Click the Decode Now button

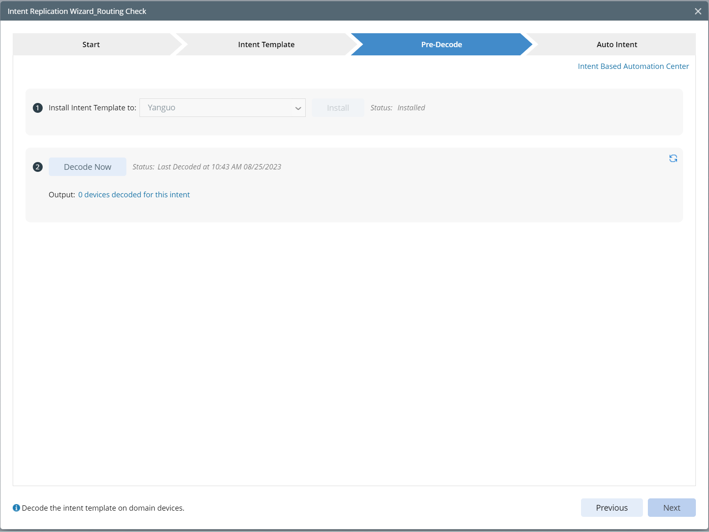click(87, 167)
